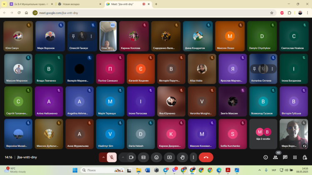Open meeting details info icon
This screenshot has height=175, width=312.
pyautogui.click(x=265, y=158)
